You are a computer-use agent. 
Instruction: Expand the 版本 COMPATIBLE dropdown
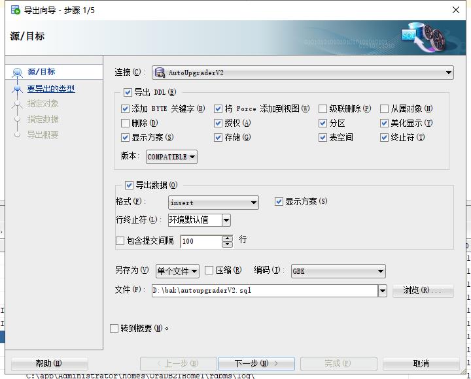click(x=192, y=157)
